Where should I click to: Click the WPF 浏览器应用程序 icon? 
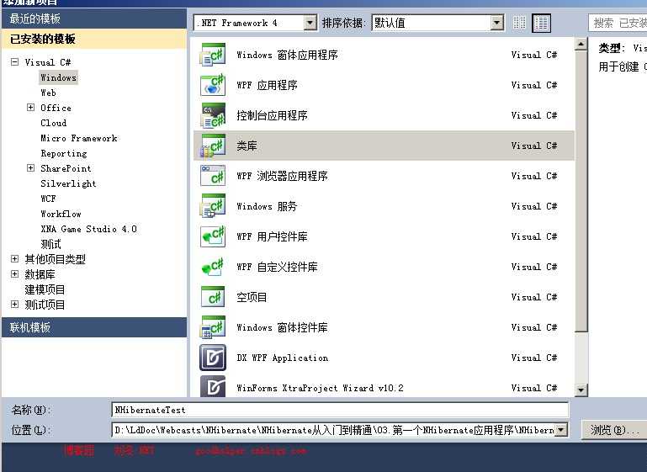pyautogui.click(x=213, y=176)
